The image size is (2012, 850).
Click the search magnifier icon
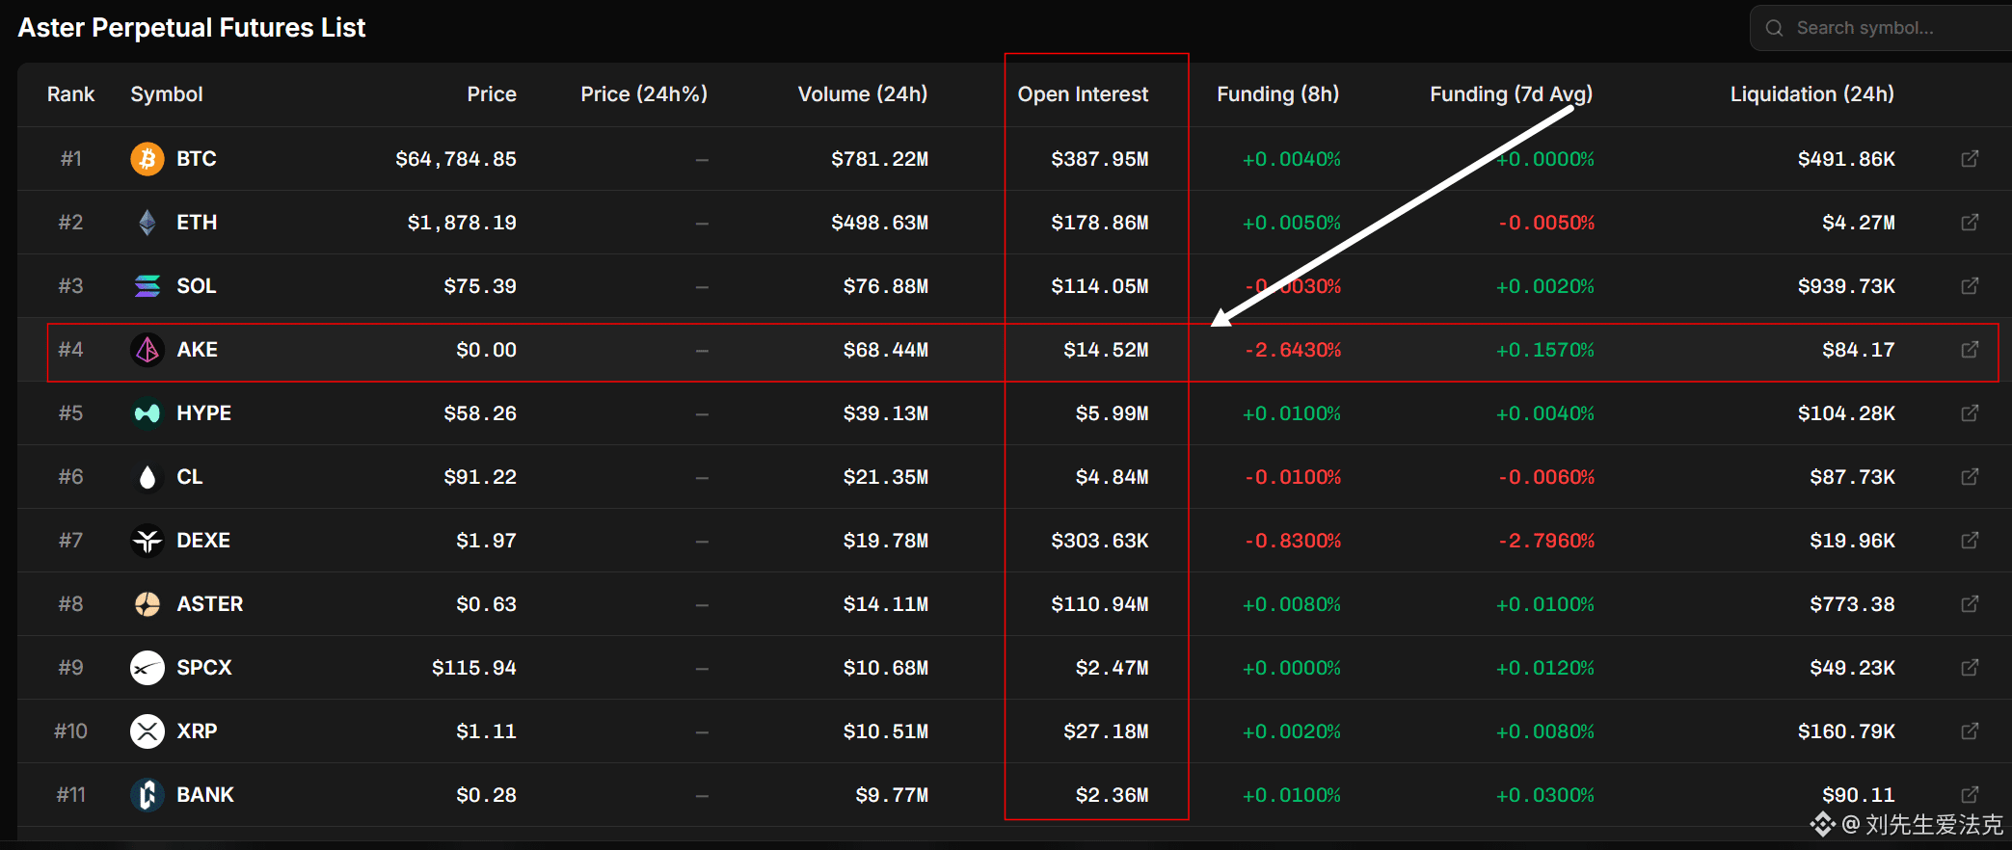point(1774,28)
